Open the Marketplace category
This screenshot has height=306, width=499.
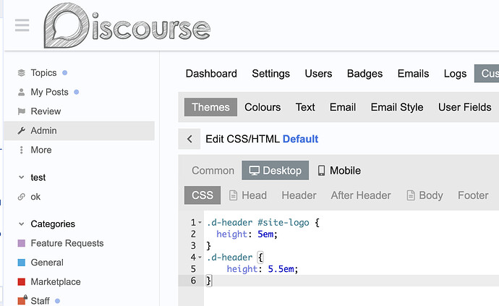pos(56,282)
